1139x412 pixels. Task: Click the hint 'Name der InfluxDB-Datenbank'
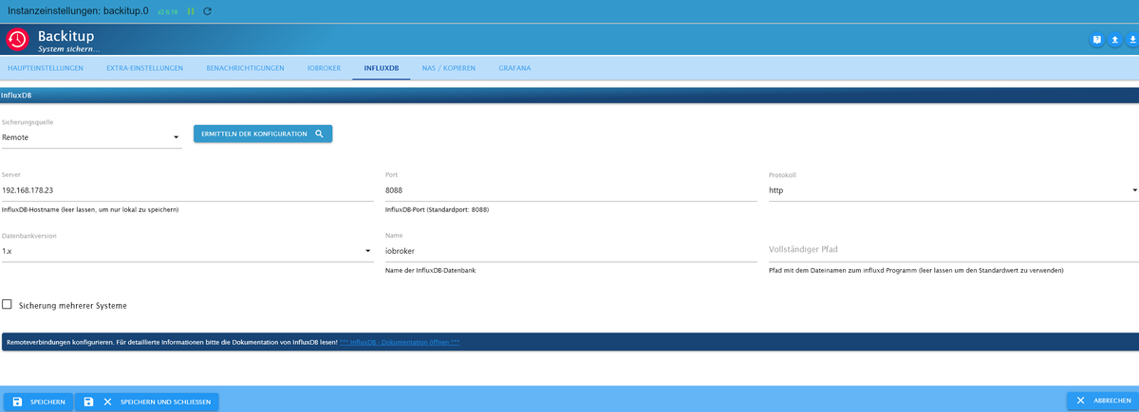click(430, 270)
